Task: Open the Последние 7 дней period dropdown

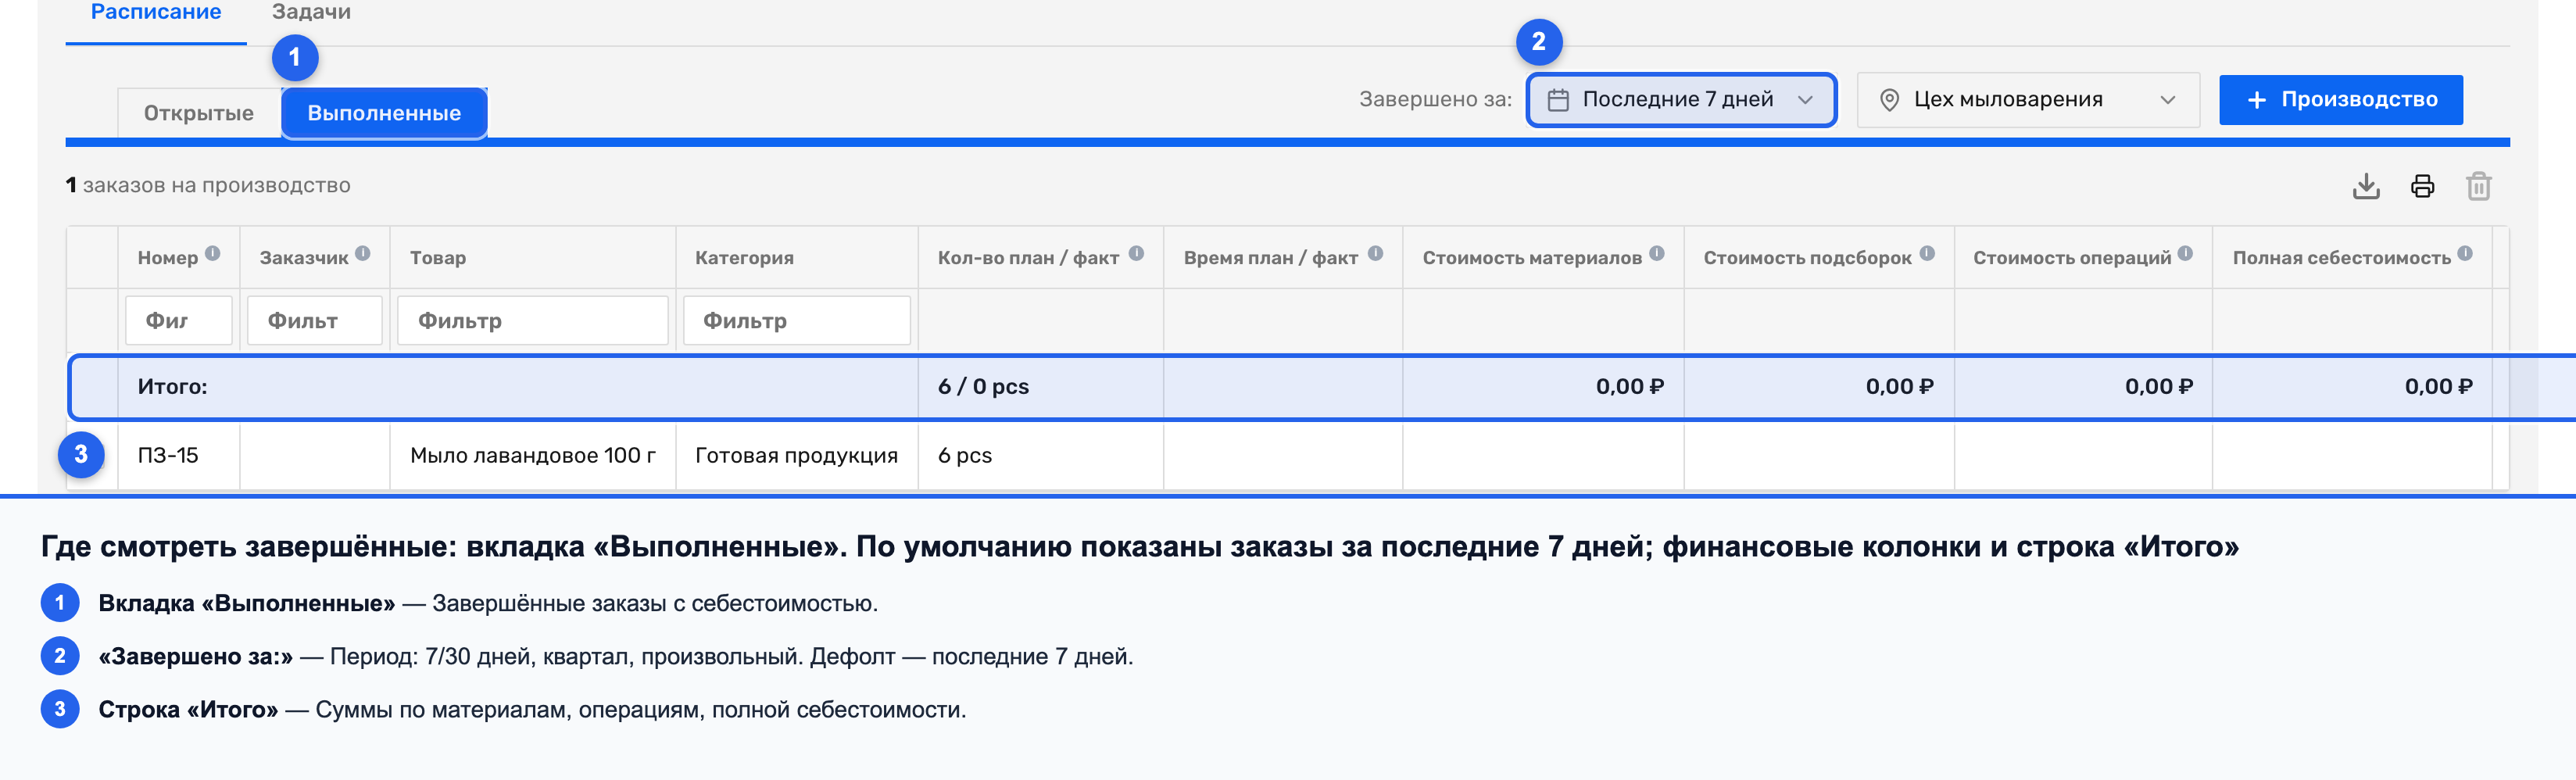Action: (1680, 100)
